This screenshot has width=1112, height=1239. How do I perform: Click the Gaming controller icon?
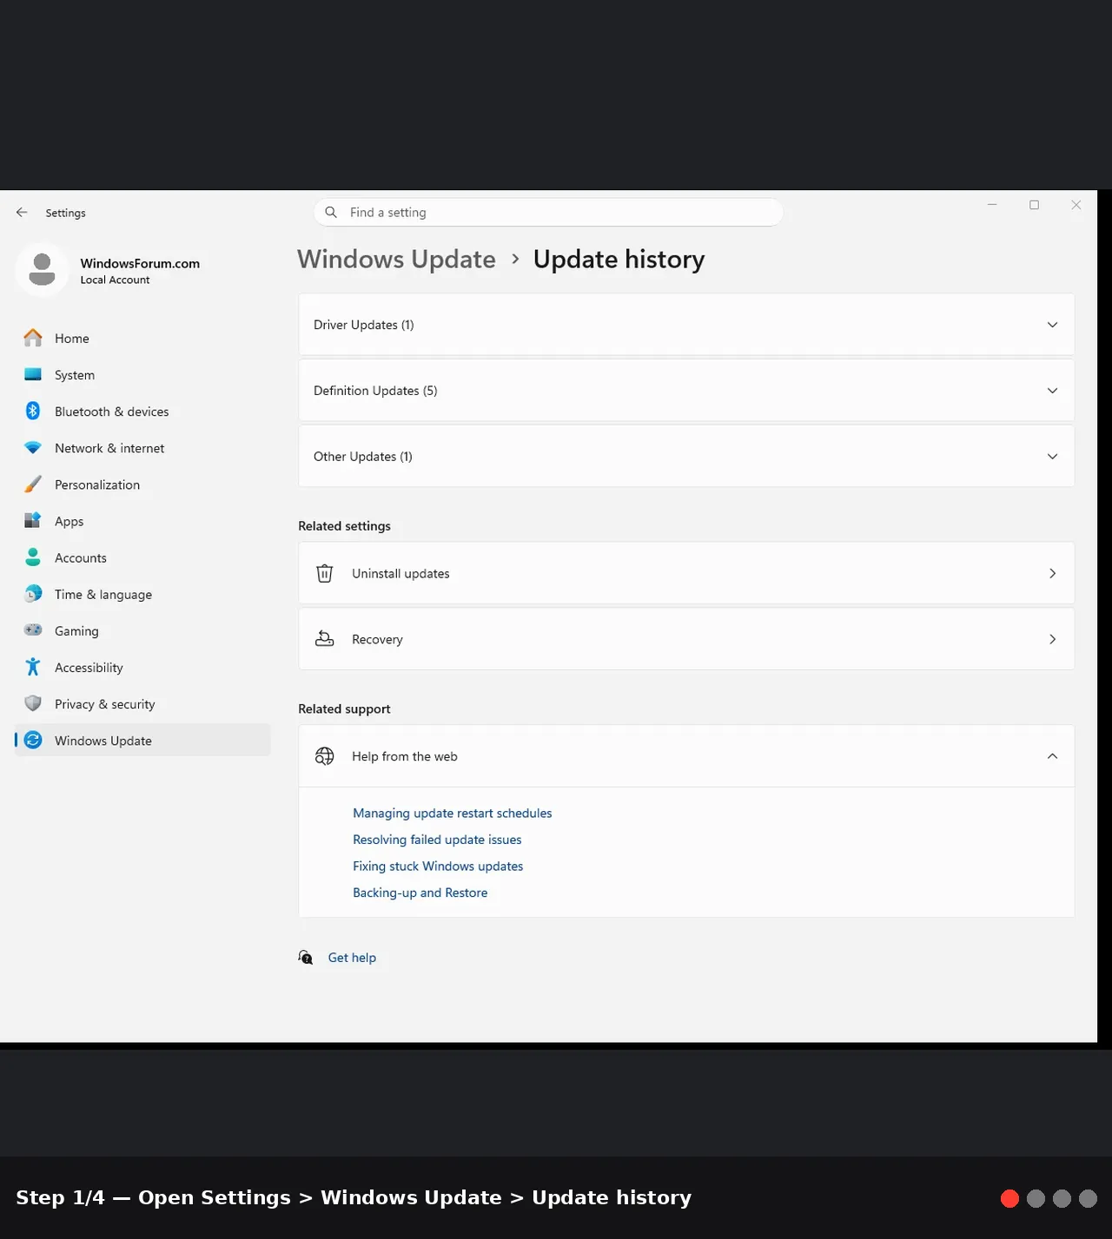tap(33, 630)
